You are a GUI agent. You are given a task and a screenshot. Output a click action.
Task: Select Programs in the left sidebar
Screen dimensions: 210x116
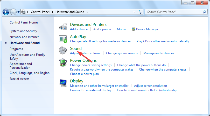[x=16, y=49]
